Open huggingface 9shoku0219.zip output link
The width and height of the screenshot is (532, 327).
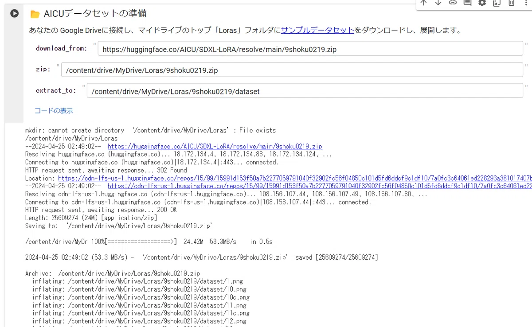(215, 146)
